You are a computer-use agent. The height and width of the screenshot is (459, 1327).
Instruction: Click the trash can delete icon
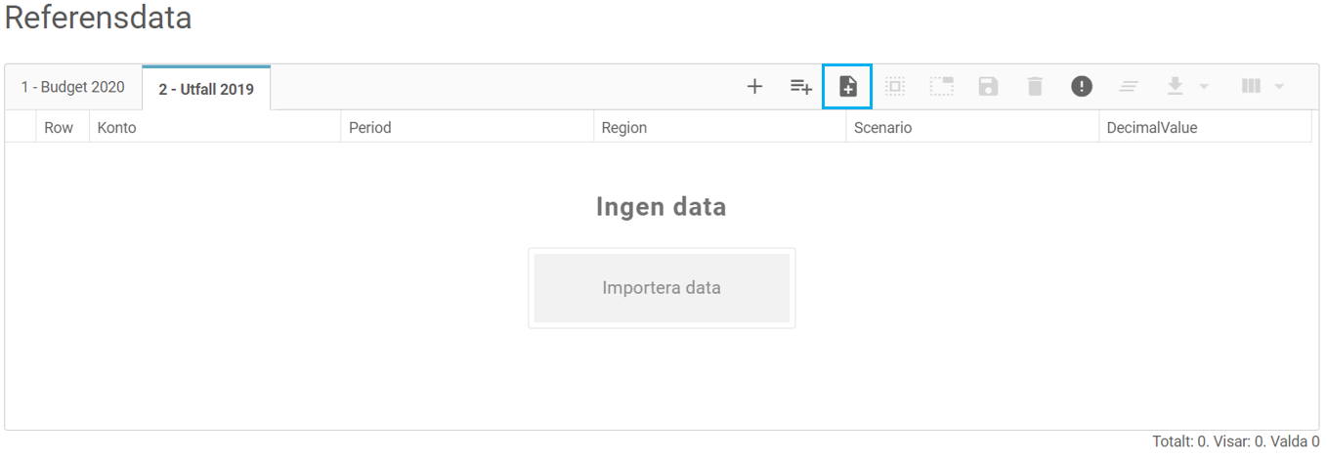pyautogui.click(x=1035, y=87)
